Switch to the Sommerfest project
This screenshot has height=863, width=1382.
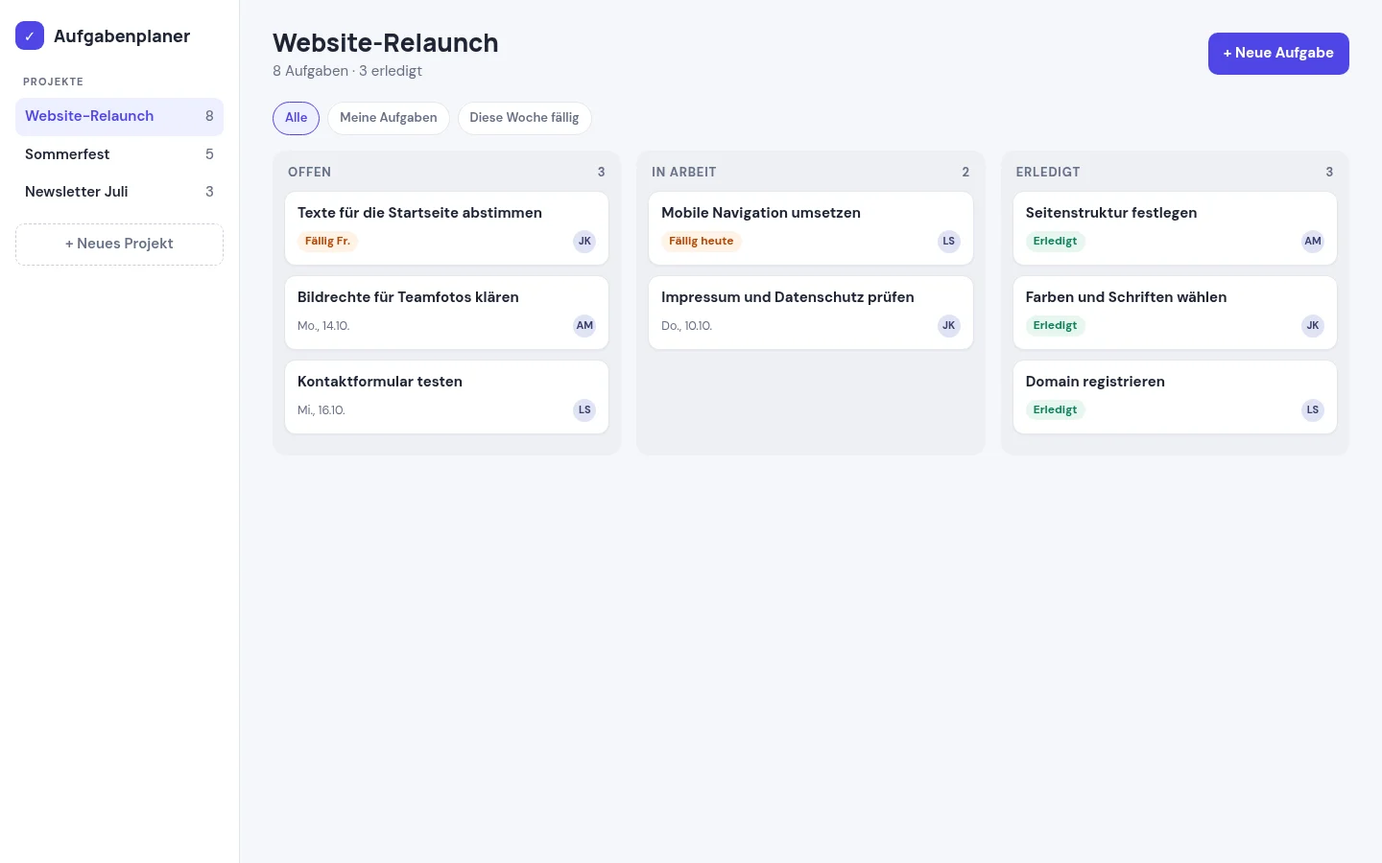coord(119,154)
